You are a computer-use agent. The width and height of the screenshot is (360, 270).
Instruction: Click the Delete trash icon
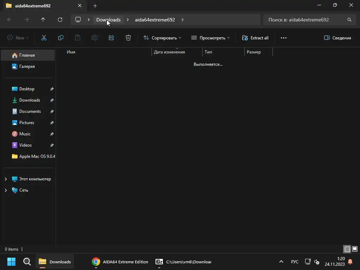tap(128, 38)
